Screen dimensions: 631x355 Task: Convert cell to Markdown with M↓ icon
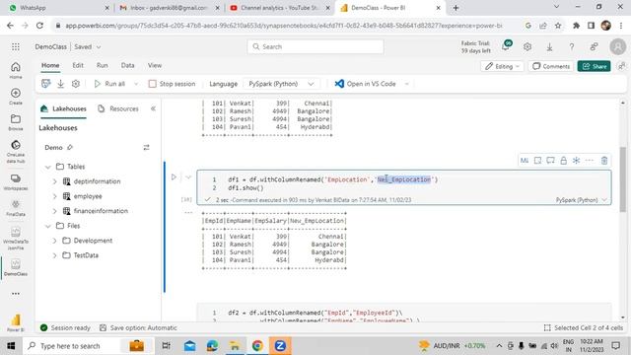(524, 160)
